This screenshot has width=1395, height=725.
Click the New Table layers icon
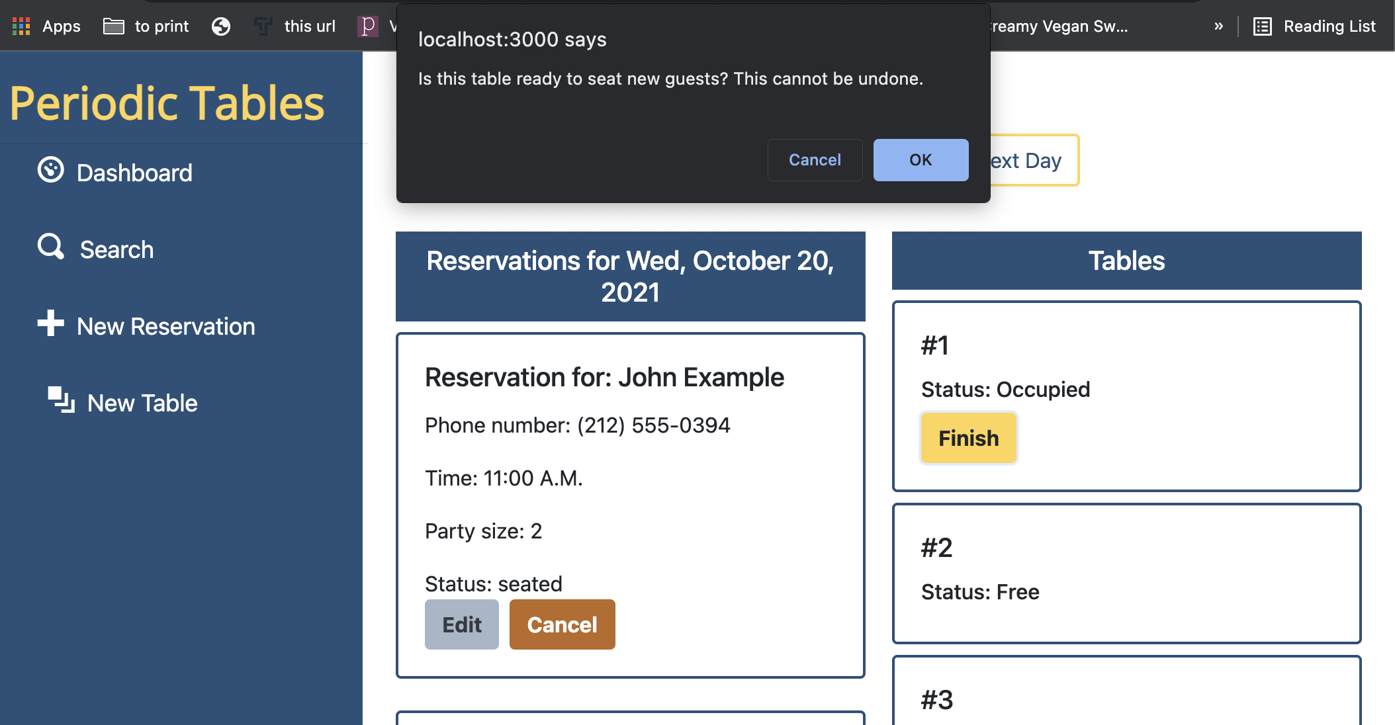61,400
